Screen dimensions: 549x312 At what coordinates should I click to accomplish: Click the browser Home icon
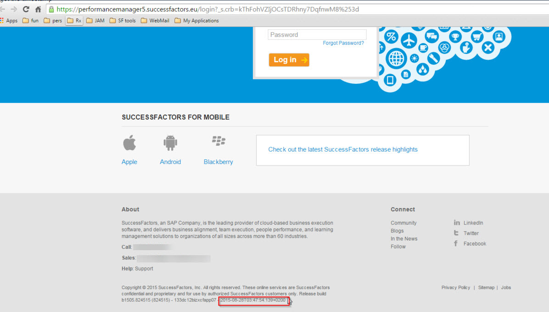[38, 10]
